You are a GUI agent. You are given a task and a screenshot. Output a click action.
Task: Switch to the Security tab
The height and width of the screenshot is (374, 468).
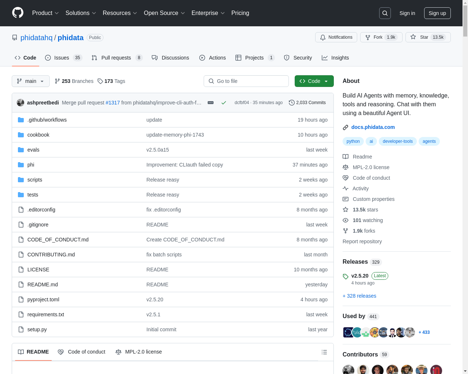(x=298, y=58)
